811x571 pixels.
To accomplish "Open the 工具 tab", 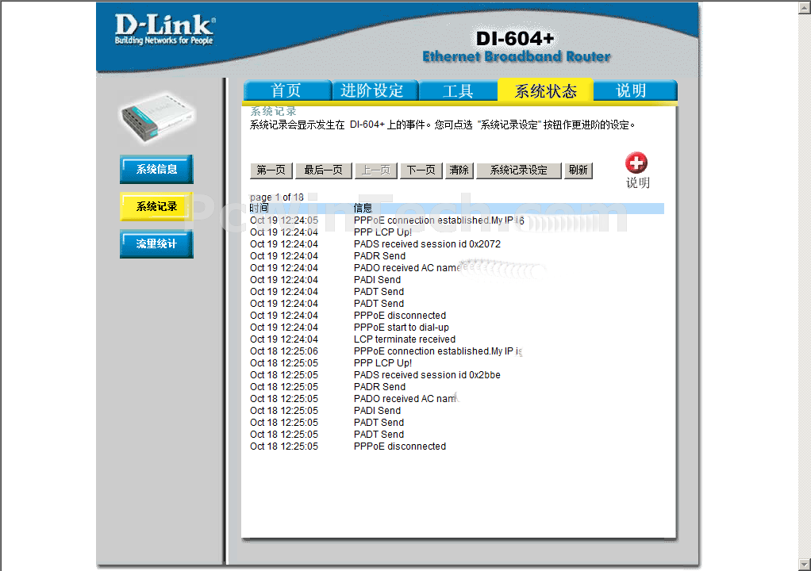I will click(x=458, y=90).
